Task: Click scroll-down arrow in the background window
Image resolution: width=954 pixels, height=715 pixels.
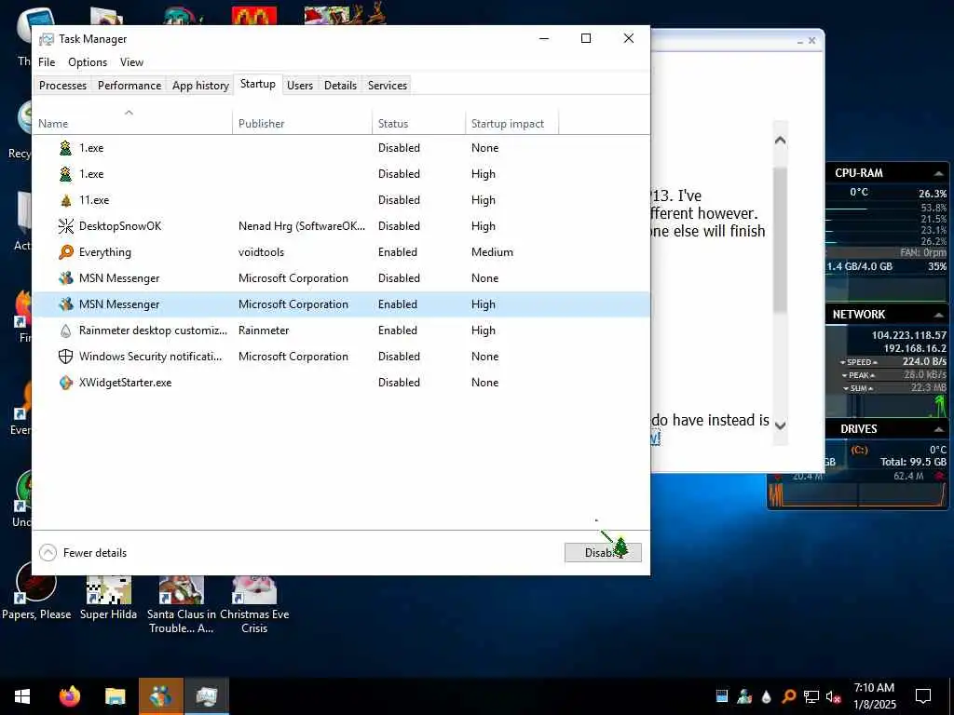Action: coord(780,425)
